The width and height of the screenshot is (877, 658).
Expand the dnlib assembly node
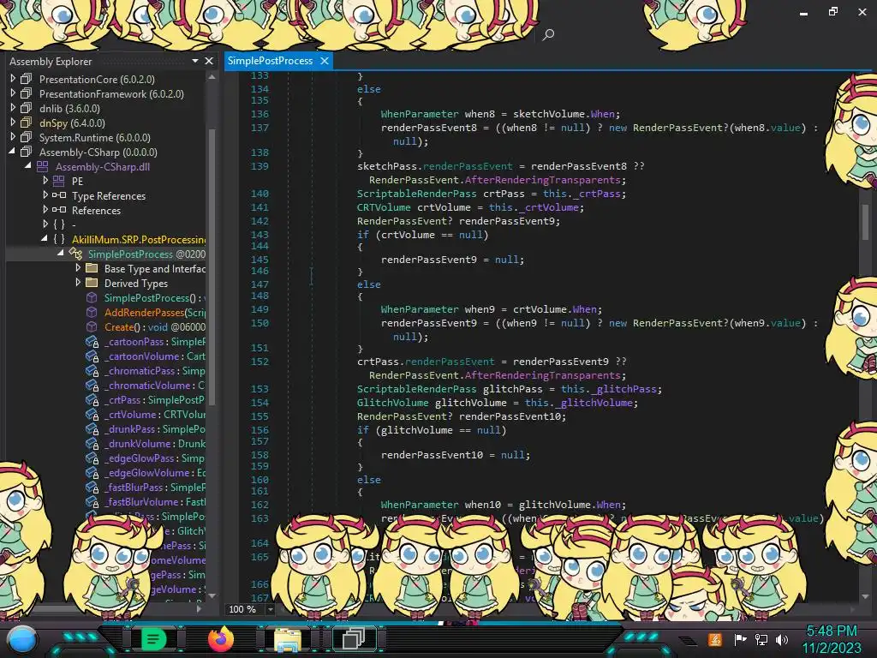(13, 108)
